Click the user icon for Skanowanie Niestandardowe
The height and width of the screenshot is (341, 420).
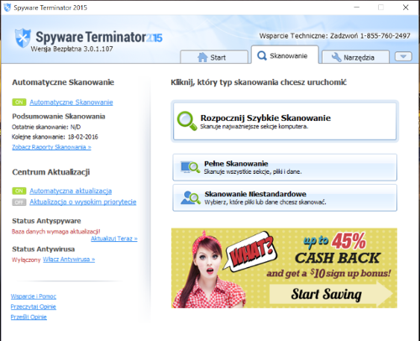tap(191, 197)
